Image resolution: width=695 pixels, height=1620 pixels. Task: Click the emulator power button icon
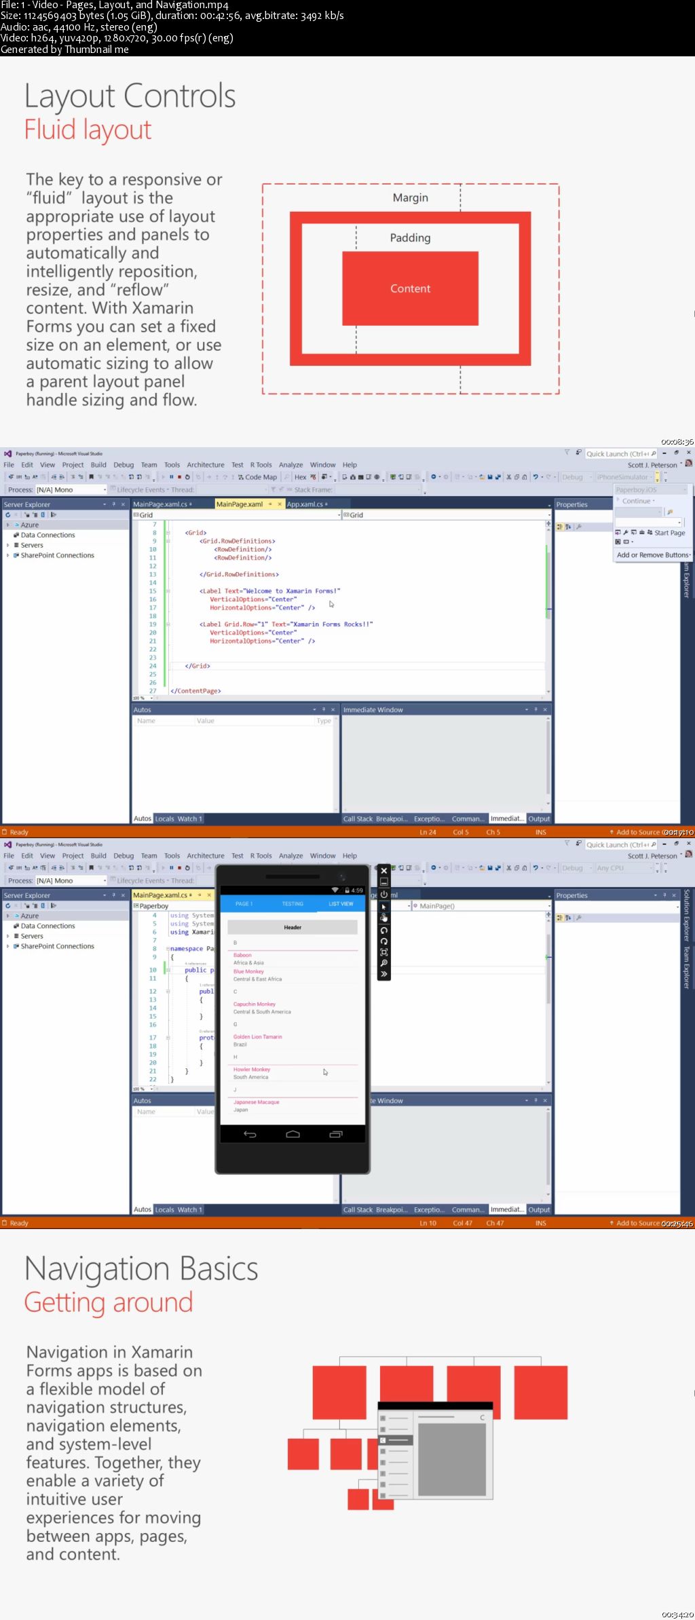tap(384, 894)
